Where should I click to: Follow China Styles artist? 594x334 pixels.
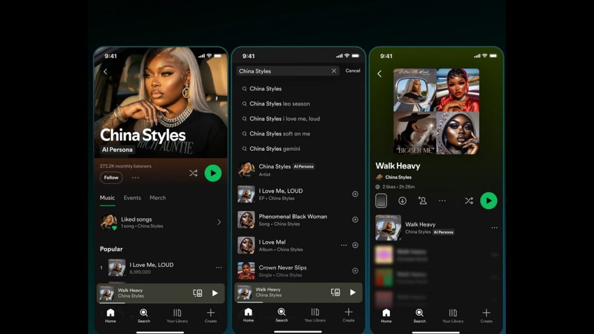(111, 177)
